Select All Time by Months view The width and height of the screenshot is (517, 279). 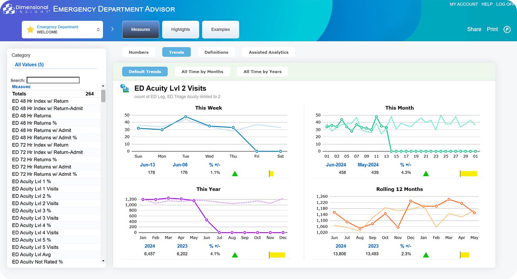(202, 71)
